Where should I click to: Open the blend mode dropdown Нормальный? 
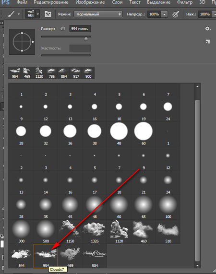[x=98, y=14]
